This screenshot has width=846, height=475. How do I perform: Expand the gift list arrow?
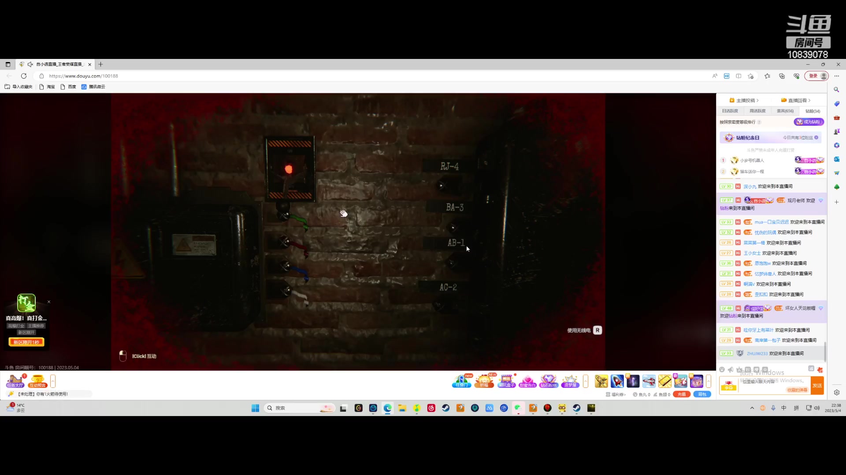[x=709, y=381]
